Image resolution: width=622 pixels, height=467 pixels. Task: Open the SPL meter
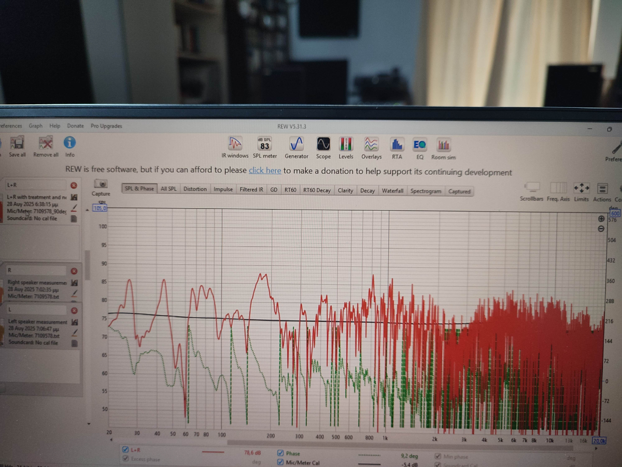pos(264,145)
